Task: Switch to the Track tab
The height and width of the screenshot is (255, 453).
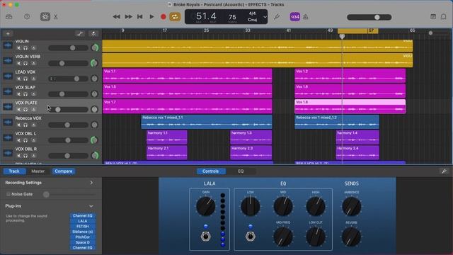Action: [14, 171]
